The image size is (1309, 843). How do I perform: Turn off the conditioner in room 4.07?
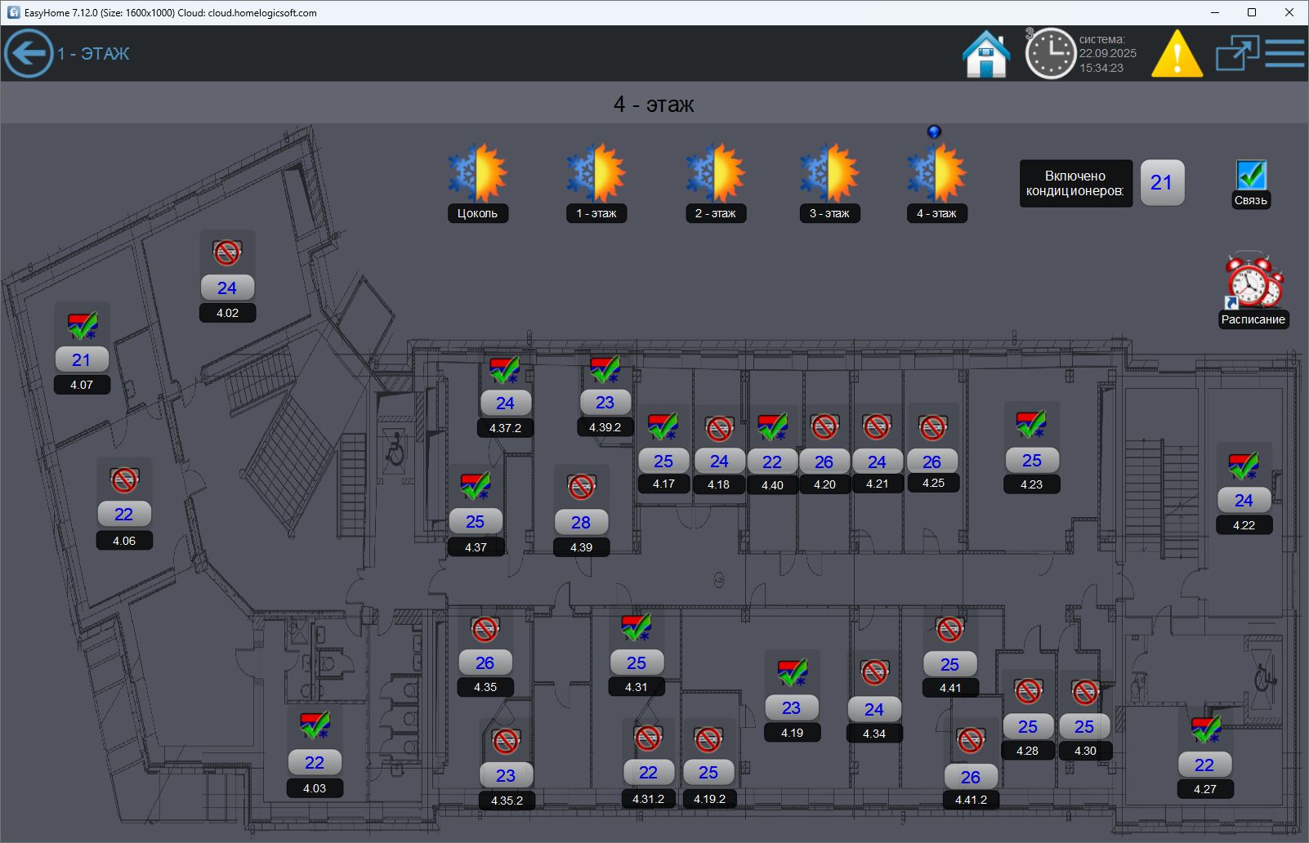pos(82,324)
